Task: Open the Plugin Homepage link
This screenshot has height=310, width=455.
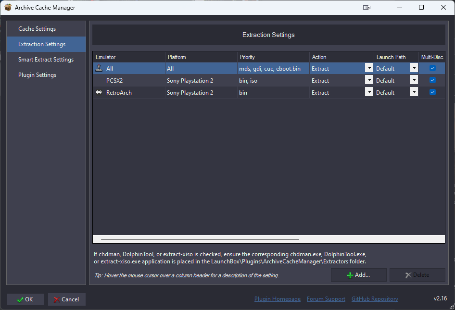Action: (278, 299)
